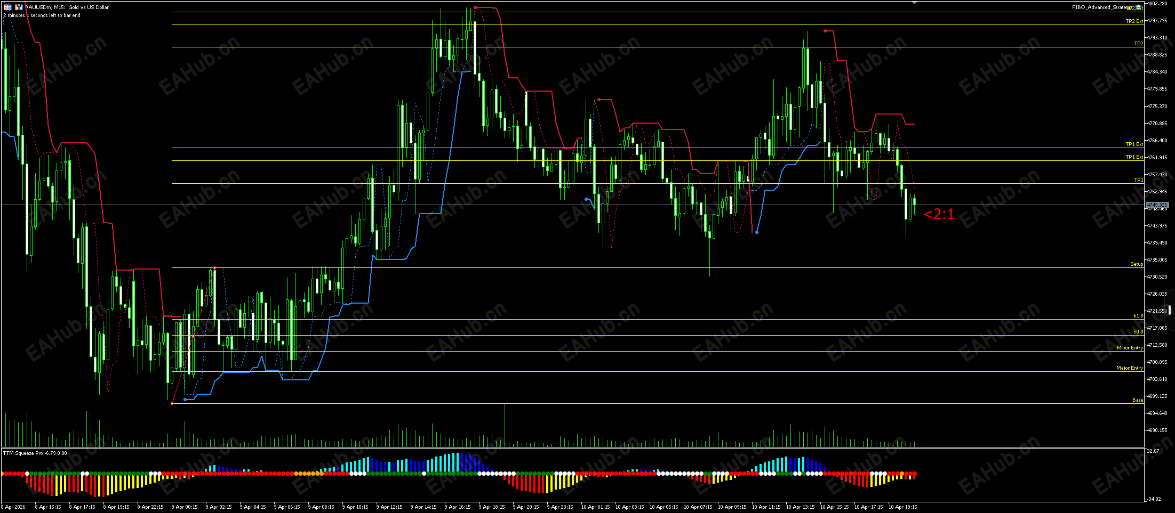Click the 9 Apr 16:15 time label
The image size is (1175, 513).
click(458, 507)
